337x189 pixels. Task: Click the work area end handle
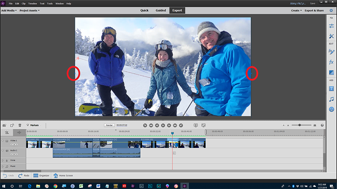pos(206,132)
